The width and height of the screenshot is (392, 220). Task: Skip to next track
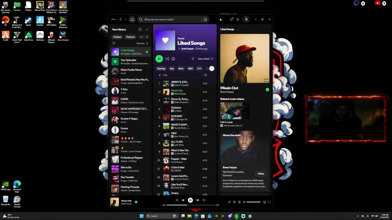click(198, 200)
